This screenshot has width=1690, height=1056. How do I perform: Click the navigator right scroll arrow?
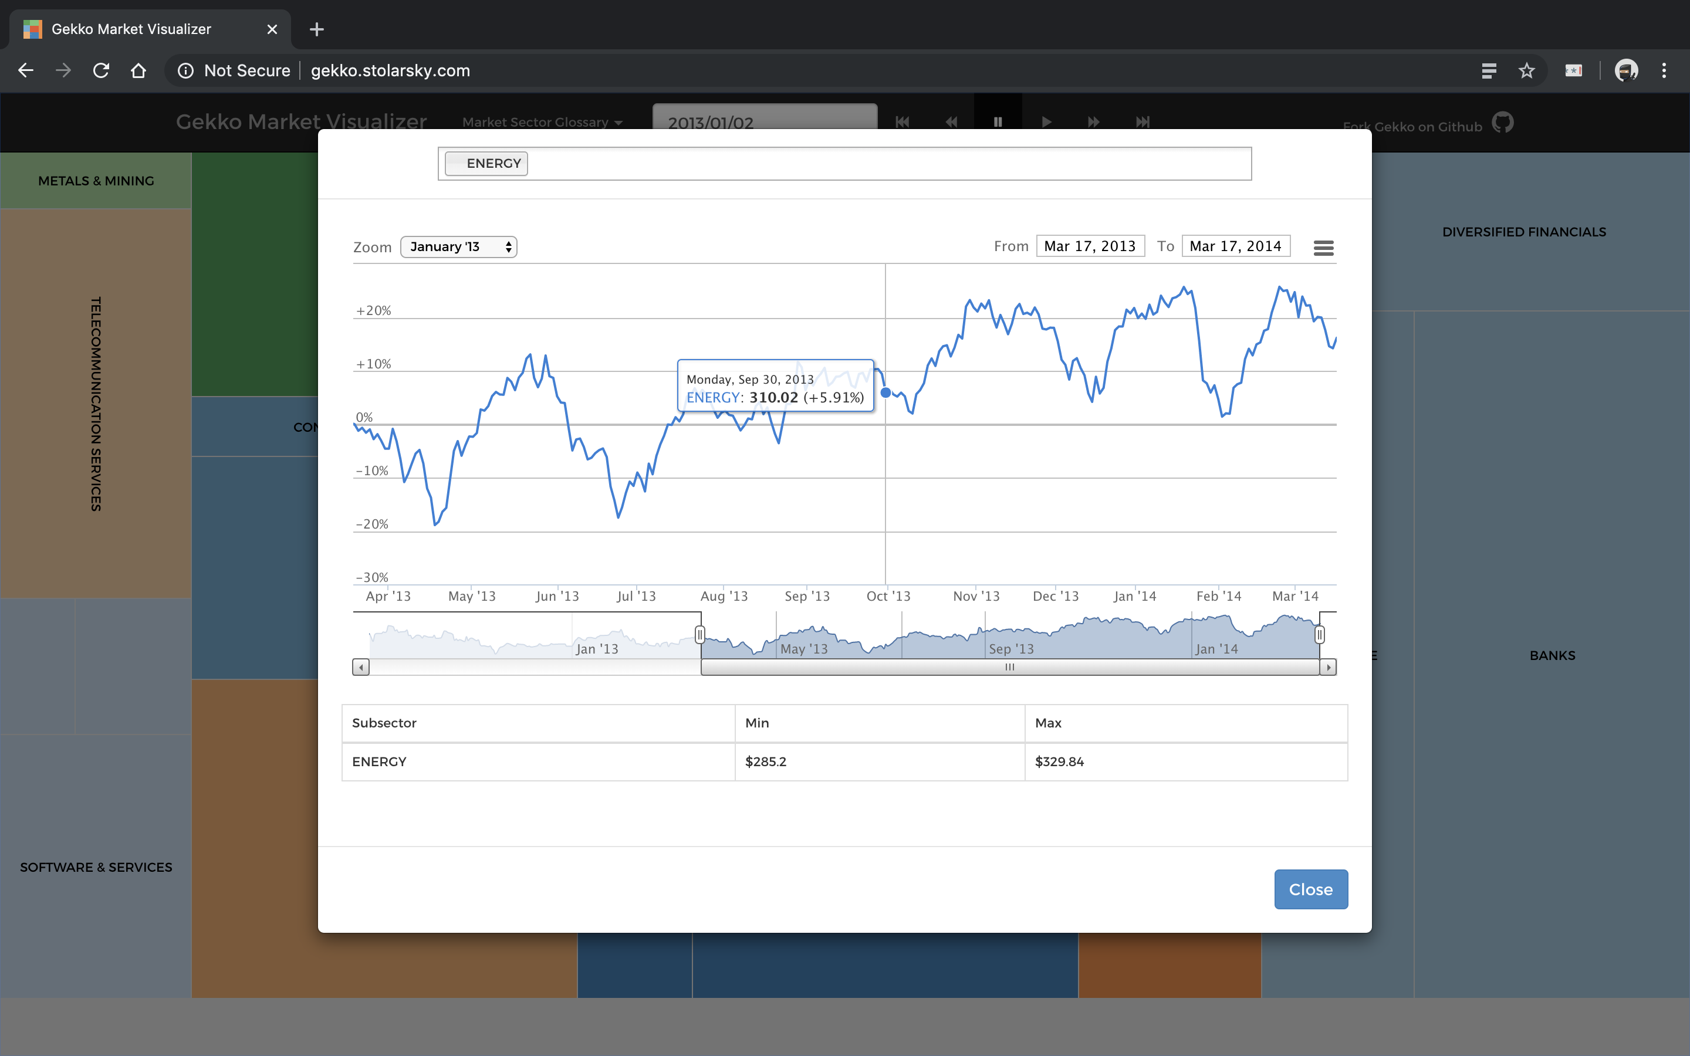coord(1329,667)
